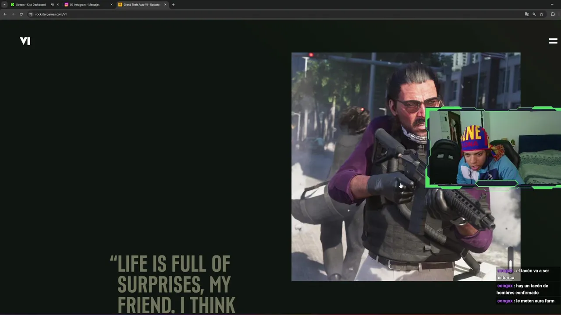The height and width of the screenshot is (315, 561).
Task: Open a new browser tab
Action: [173, 4]
